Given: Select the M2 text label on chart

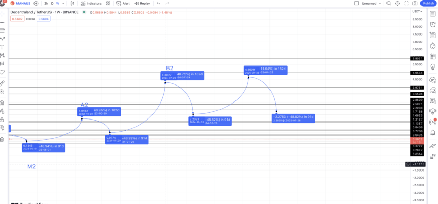Looking at the screenshot, I should 31,167.
